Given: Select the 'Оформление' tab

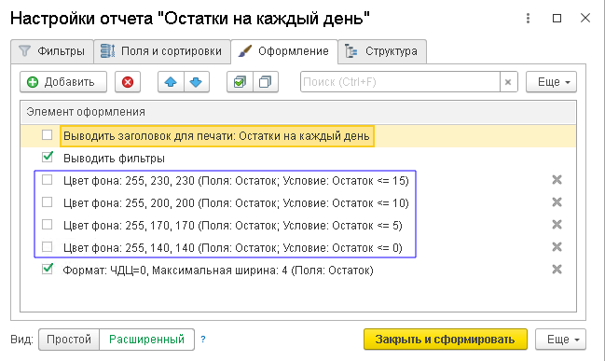Looking at the screenshot, I should pos(284,51).
